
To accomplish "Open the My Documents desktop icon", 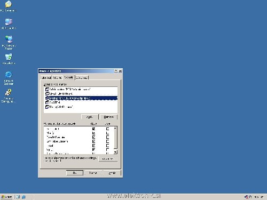I will (8, 6).
